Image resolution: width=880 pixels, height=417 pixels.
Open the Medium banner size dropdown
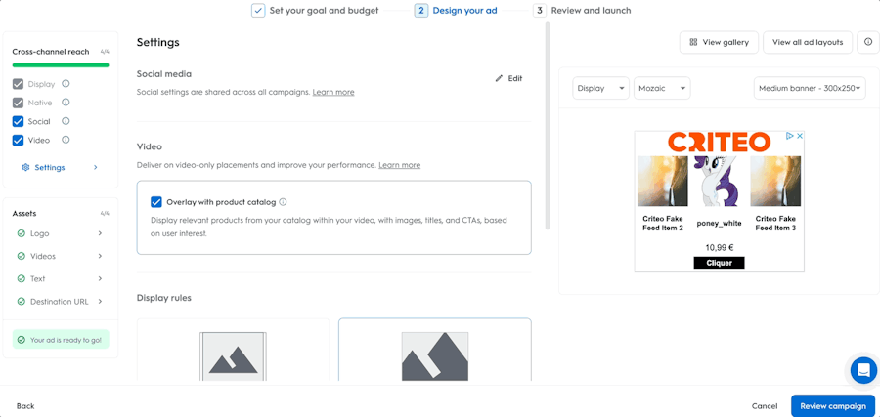tap(810, 88)
